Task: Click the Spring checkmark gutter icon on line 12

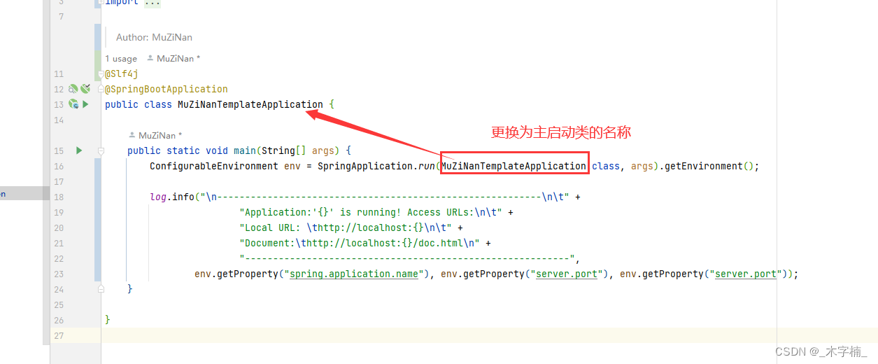Action: tap(85, 89)
